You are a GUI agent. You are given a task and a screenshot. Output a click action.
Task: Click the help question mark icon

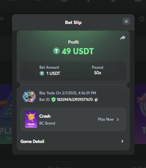click(x=142, y=19)
